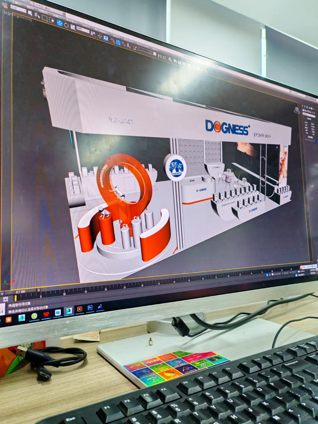
Task: Open Select by Name tool
Action: [x=37, y=15]
